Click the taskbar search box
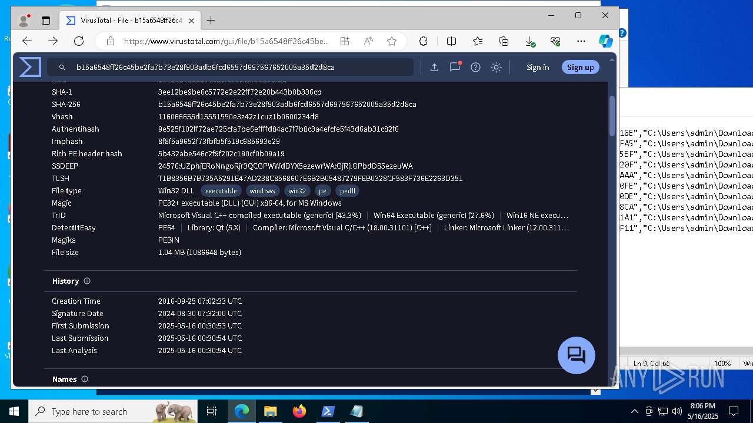This screenshot has width=753, height=423. tap(114, 411)
